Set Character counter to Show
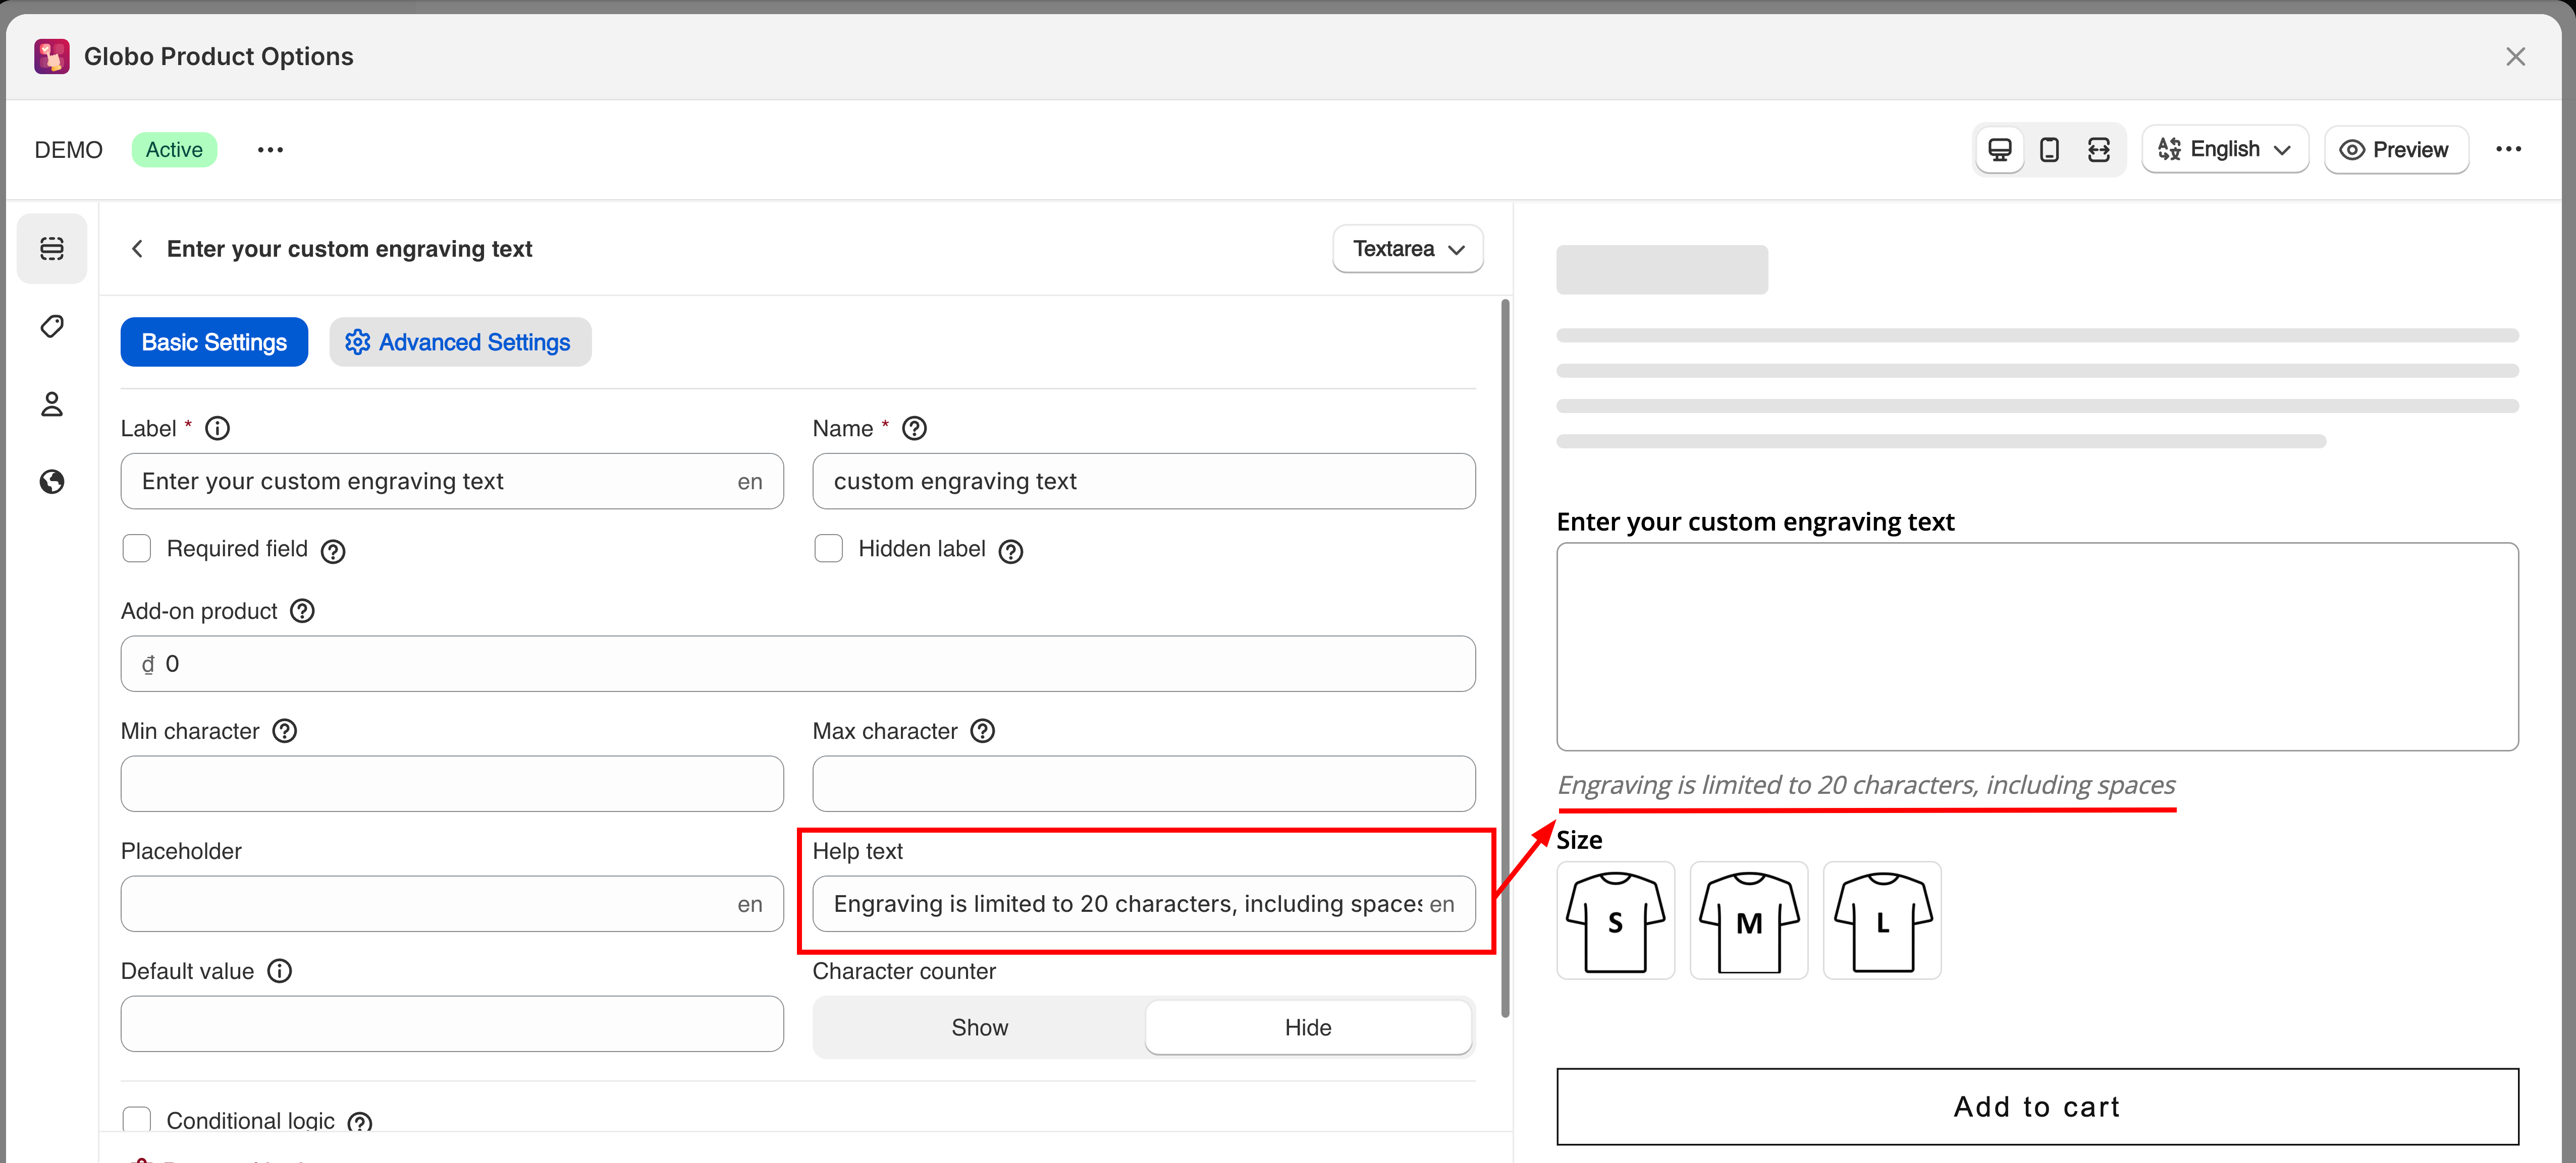The width and height of the screenshot is (2576, 1163). pos(979,1028)
